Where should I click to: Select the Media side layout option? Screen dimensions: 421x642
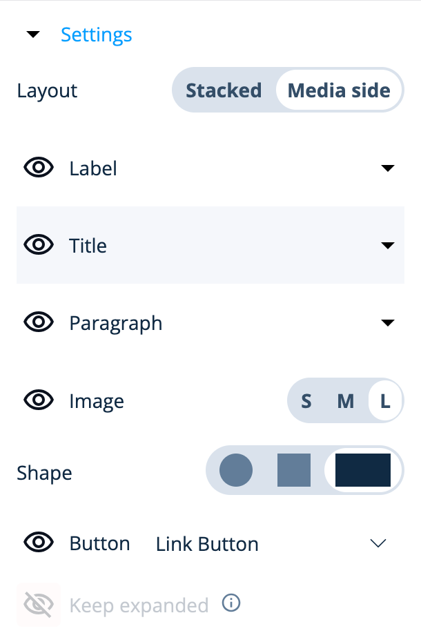(339, 90)
